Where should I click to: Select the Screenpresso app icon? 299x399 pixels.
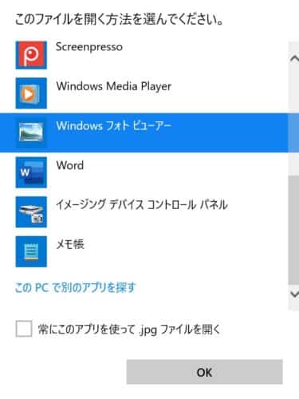pyautogui.click(x=31, y=55)
